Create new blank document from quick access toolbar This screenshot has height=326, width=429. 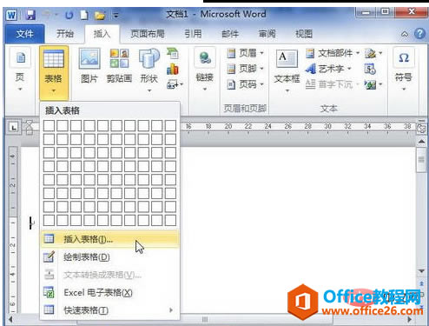[84, 15]
